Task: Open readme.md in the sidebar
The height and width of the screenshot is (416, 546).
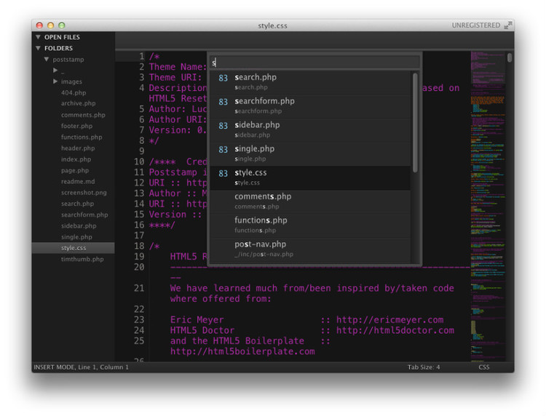Action: click(78, 181)
